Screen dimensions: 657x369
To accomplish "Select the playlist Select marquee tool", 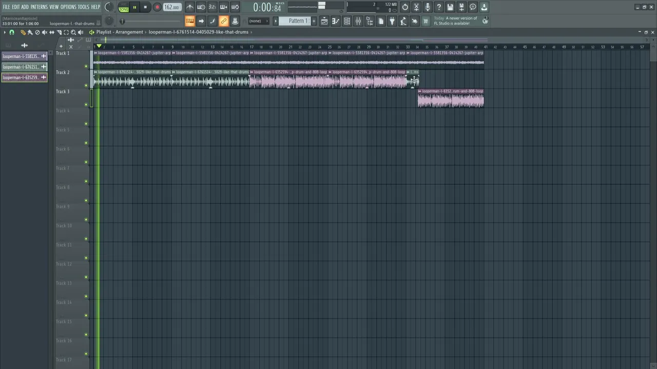I will tap(66, 32).
